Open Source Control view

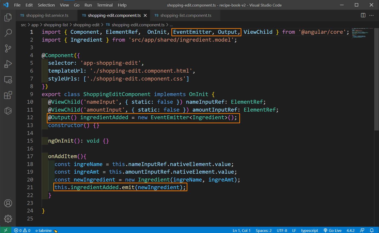point(8,49)
